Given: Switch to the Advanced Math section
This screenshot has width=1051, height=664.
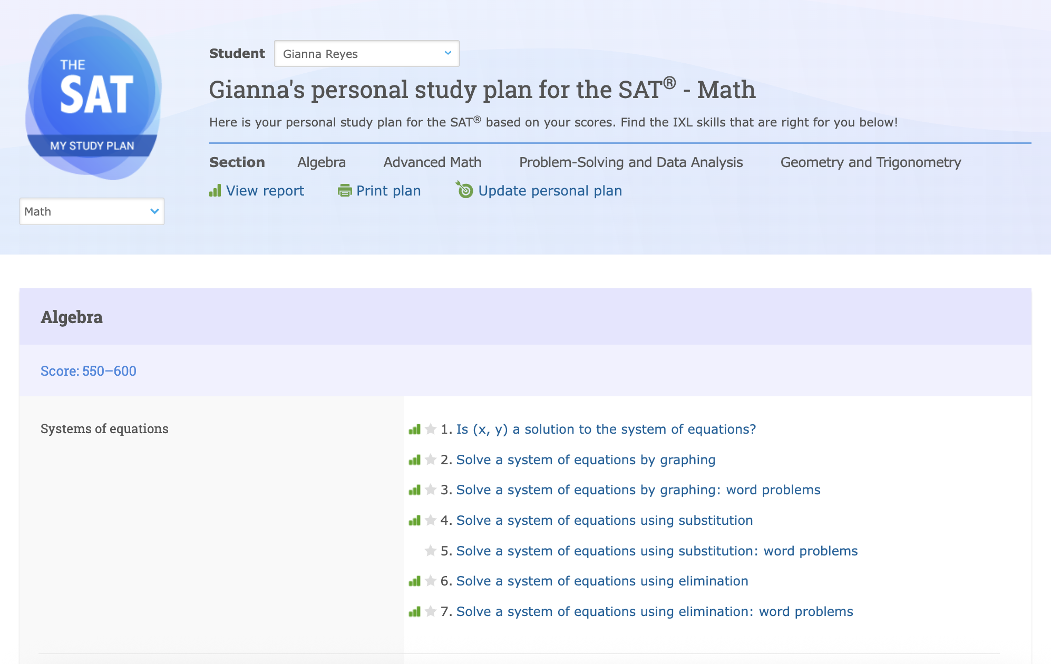Looking at the screenshot, I should click(x=432, y=162).
